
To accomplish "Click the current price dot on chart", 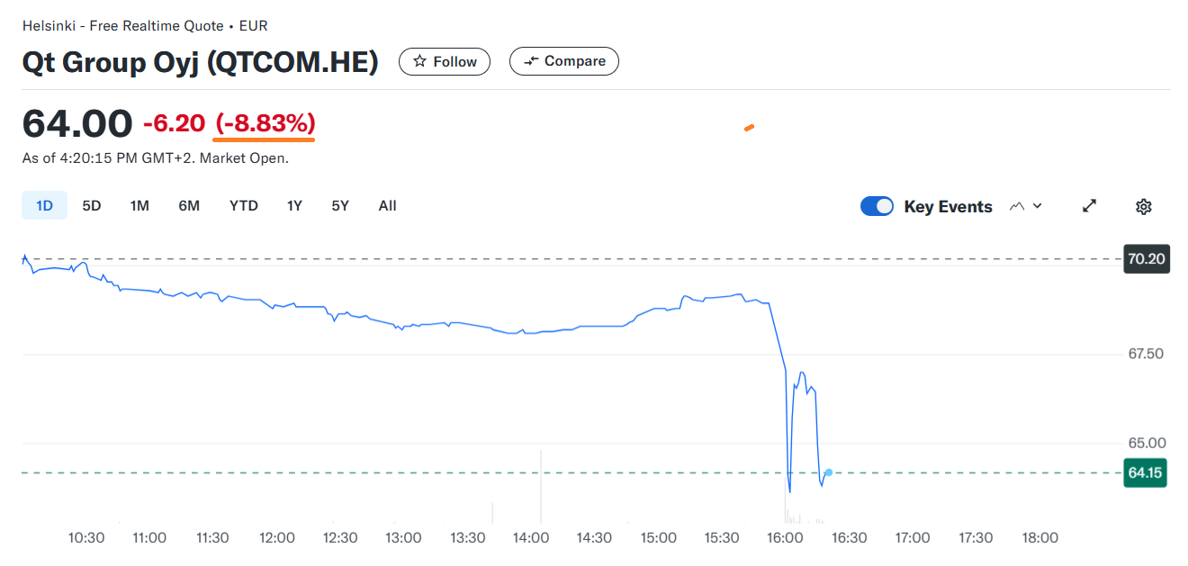I will (x=828, y=472).
